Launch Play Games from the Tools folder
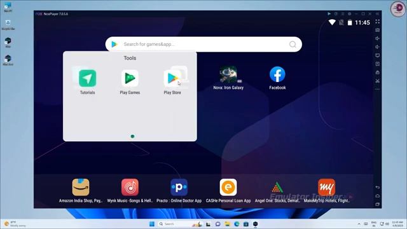This screenshot has height=229, width=407. [130, 78]
